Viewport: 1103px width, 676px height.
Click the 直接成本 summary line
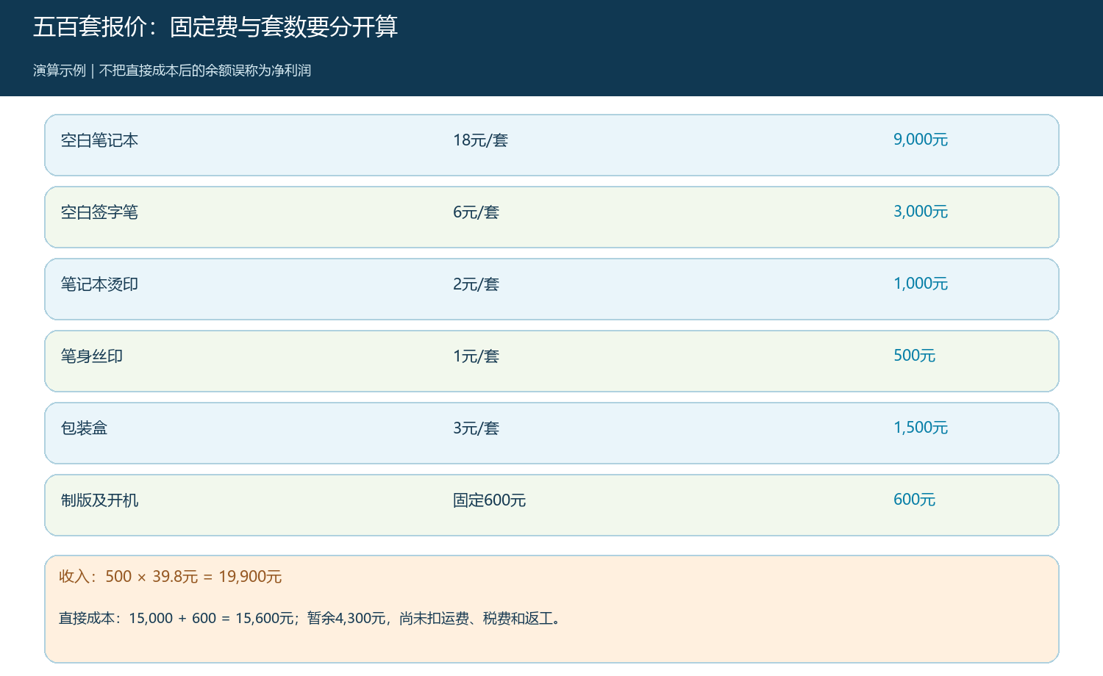point(312,619)
